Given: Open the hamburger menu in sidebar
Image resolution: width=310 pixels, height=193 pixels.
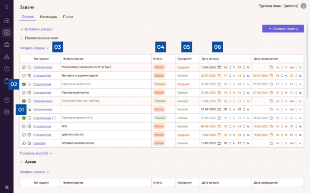Looking at the screenshot, I should click(x=7, y=7).
